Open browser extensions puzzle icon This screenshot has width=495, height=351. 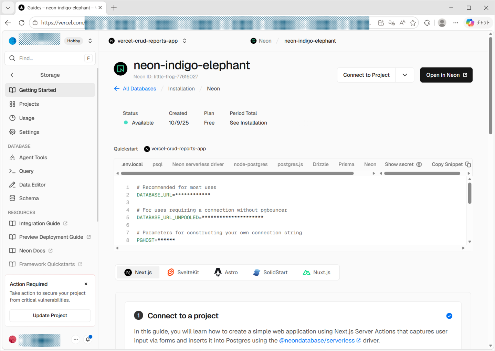[427, 23]
